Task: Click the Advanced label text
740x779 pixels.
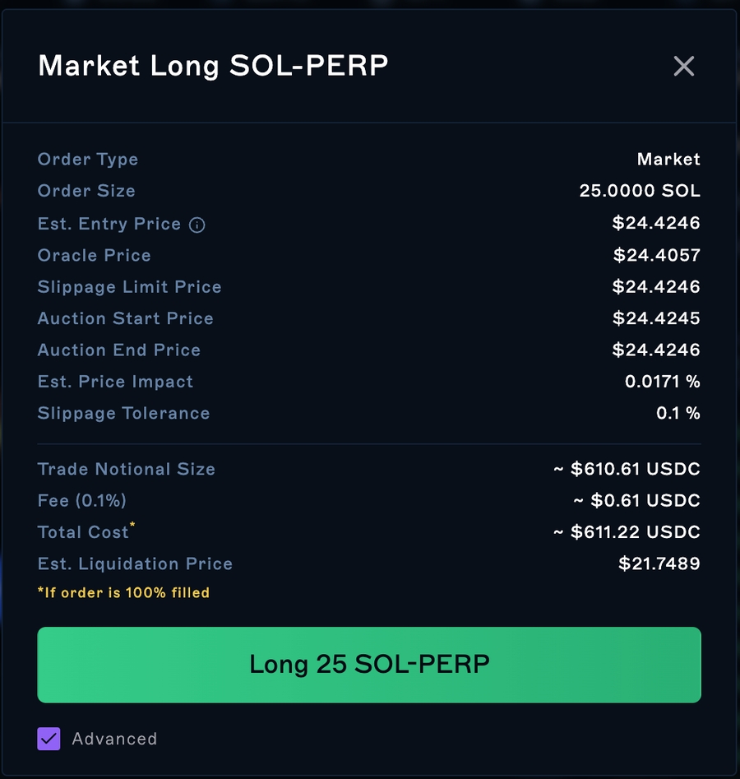Action: (114, 739)
